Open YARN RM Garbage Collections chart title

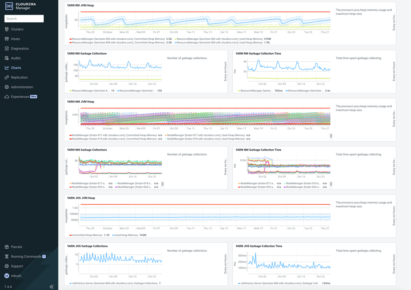(87, 53)
